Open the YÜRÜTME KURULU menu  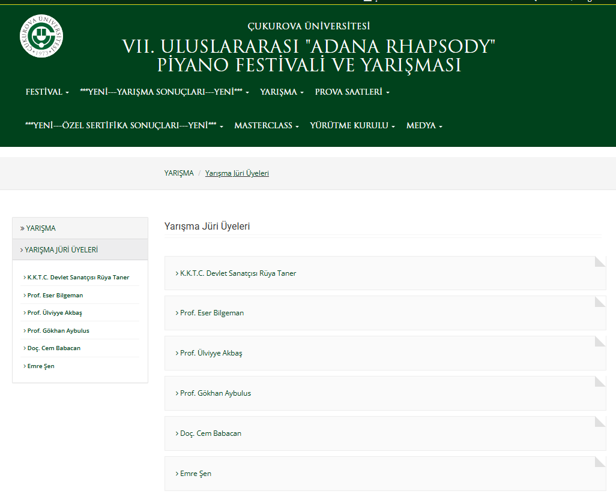click(x=352, y=126)
